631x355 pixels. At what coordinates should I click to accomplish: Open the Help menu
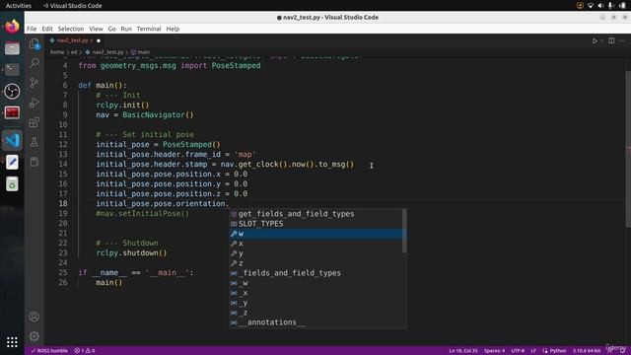[173, 29]
